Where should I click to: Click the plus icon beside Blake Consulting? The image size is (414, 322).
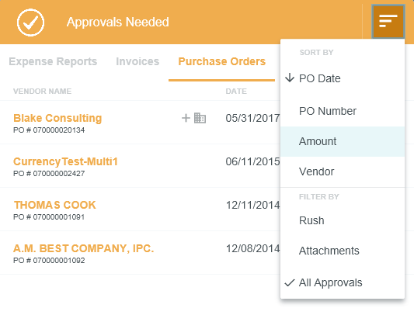tap(186, 118)
